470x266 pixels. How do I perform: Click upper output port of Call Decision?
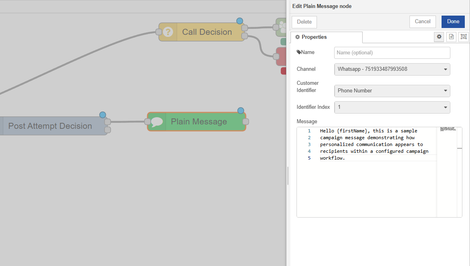(x=244, y=28)
